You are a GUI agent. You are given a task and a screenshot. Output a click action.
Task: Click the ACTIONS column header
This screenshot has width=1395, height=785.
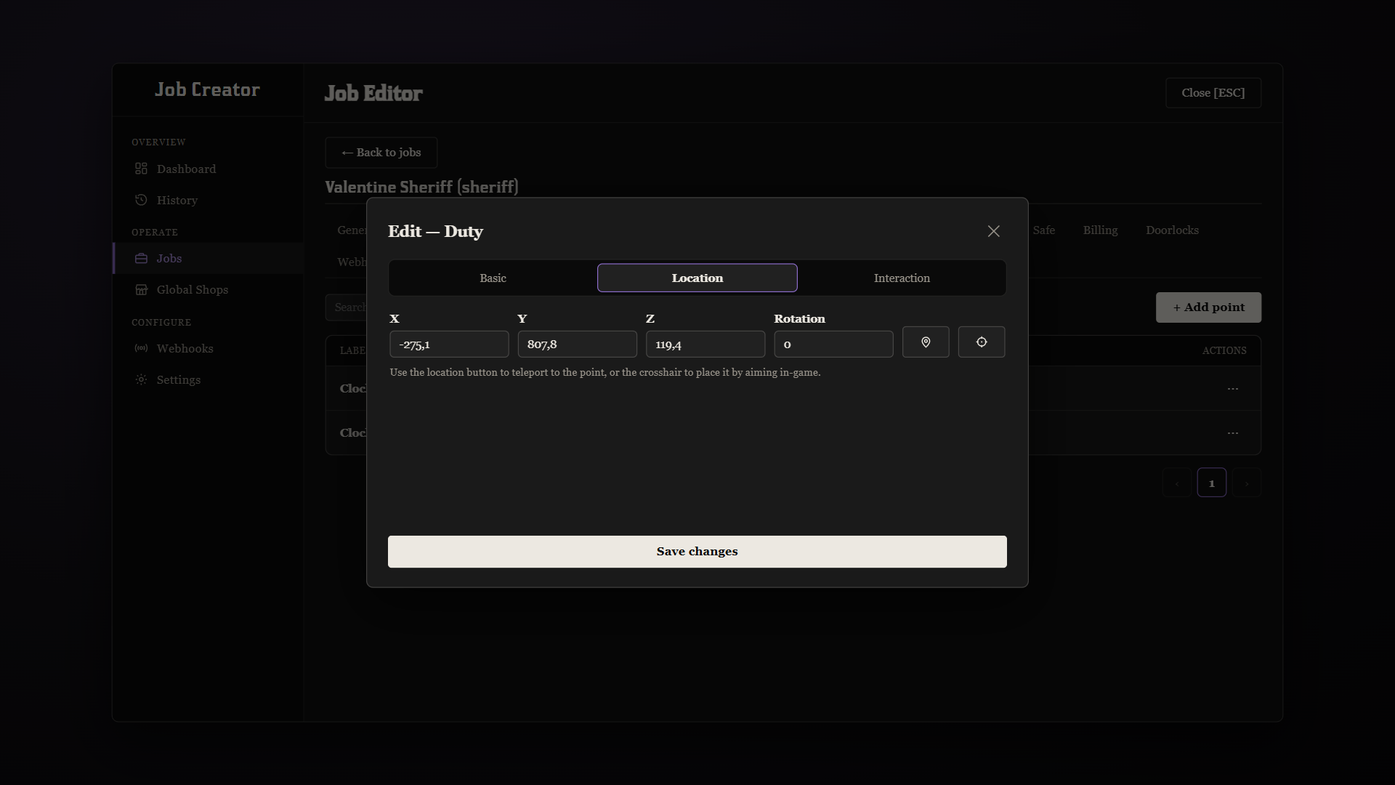coord(1224,350)
